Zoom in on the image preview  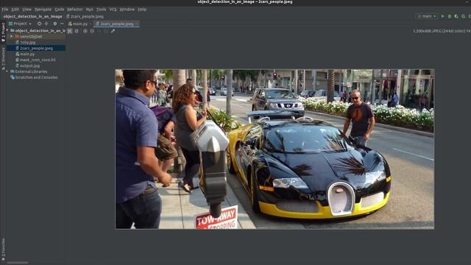pos(85,31)
